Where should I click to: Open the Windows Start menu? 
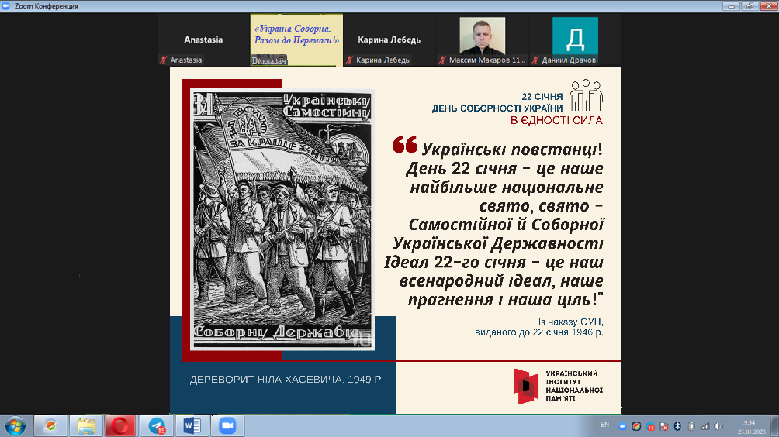pyautogui.click(x=15, y=426)
